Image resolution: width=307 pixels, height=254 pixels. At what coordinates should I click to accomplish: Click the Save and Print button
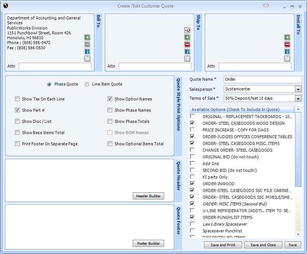(223, 245)
